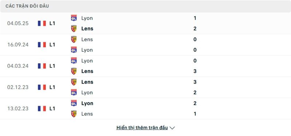Open L1 league label for 02.12.23 match
This screenshot has height=136, width=291.
tap(52, 87)
